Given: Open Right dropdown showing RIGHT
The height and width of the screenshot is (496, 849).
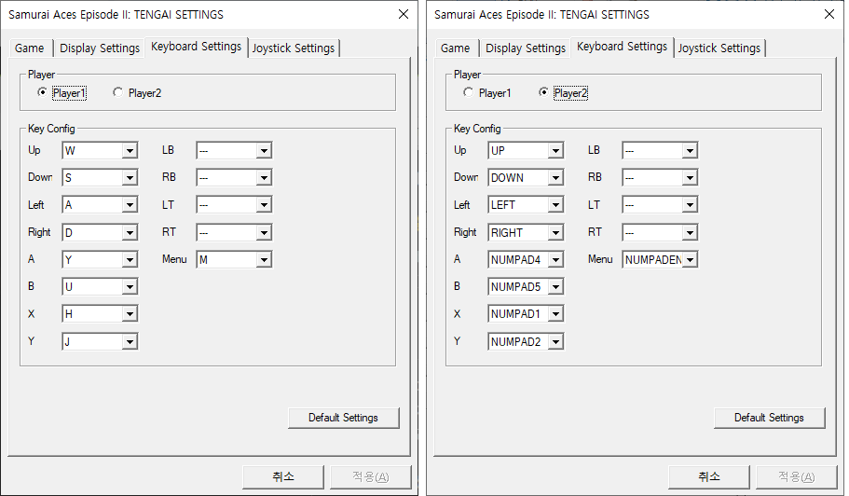Looking at the screenshot, I should point(526,232).
